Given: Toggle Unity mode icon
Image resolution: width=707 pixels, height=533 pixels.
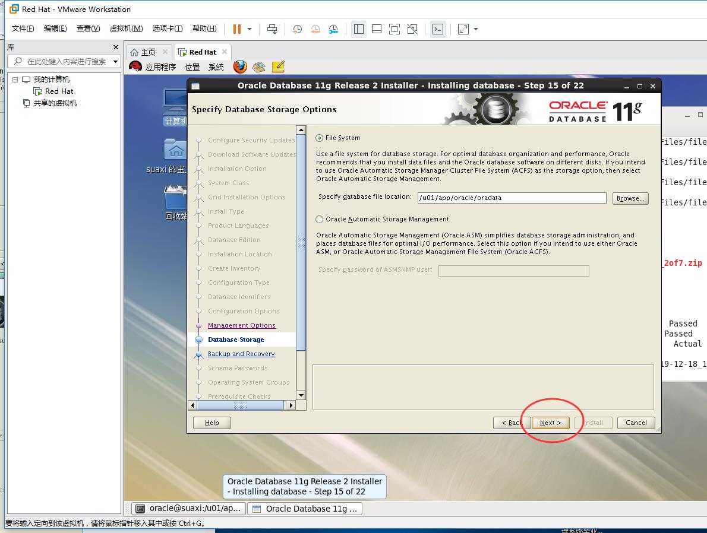Looking at the screenshot, I should coord(412,29).
